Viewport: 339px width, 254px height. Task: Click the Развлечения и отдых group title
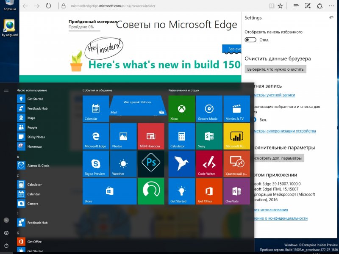click(184, 90)
